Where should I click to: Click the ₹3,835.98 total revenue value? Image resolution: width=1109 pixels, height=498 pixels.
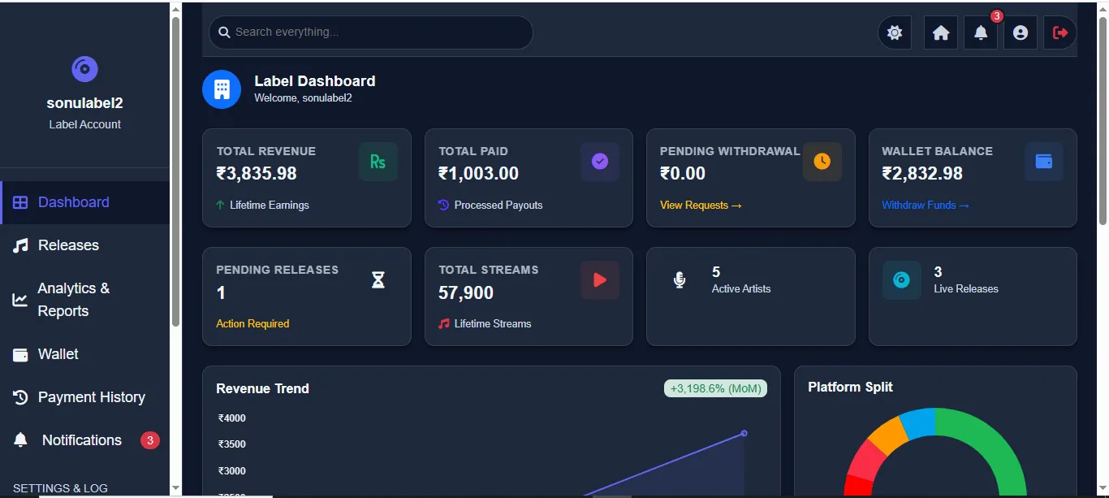[257, 173]
